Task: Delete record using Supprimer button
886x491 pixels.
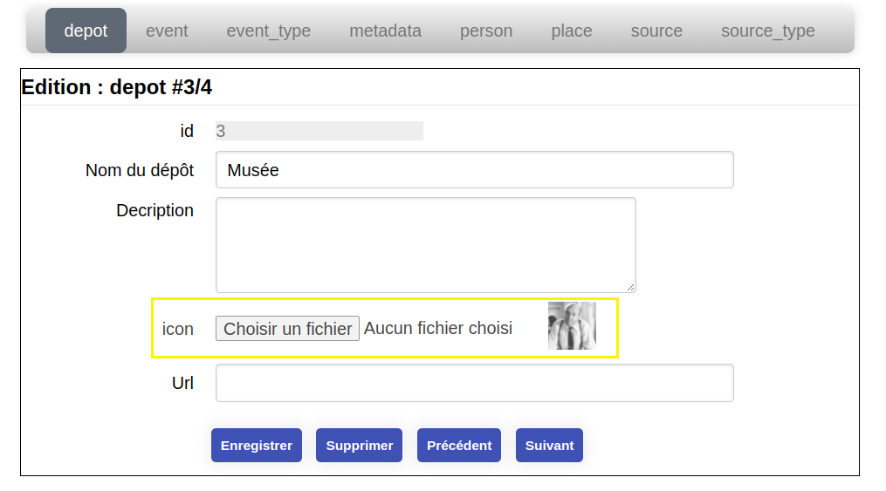Action: coord(360,446)
